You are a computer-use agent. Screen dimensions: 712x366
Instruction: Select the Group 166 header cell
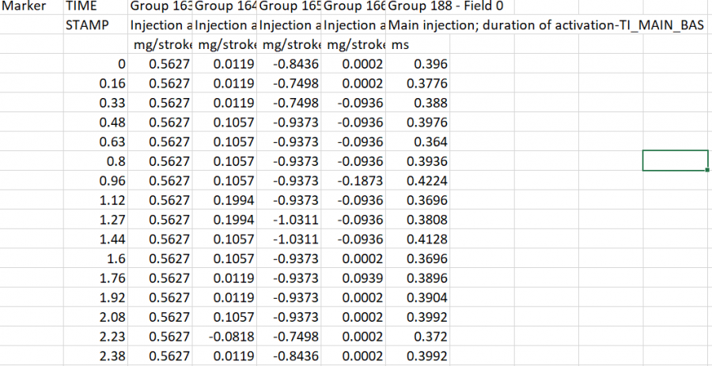[x=354, y=7]
